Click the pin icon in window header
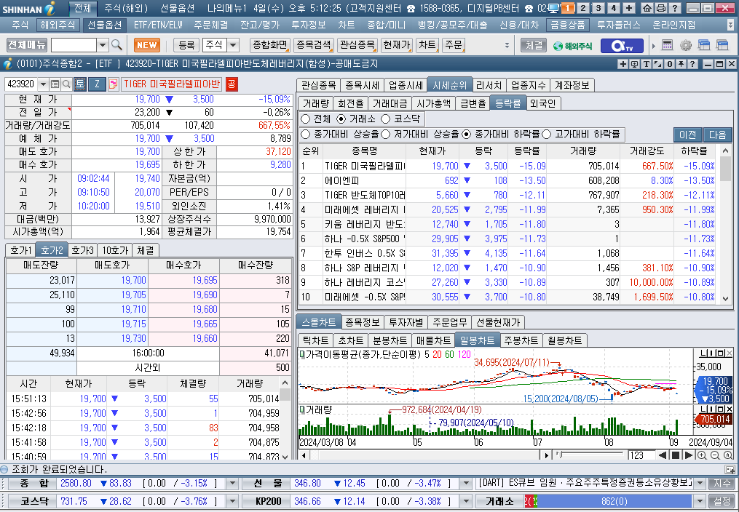 681,64
